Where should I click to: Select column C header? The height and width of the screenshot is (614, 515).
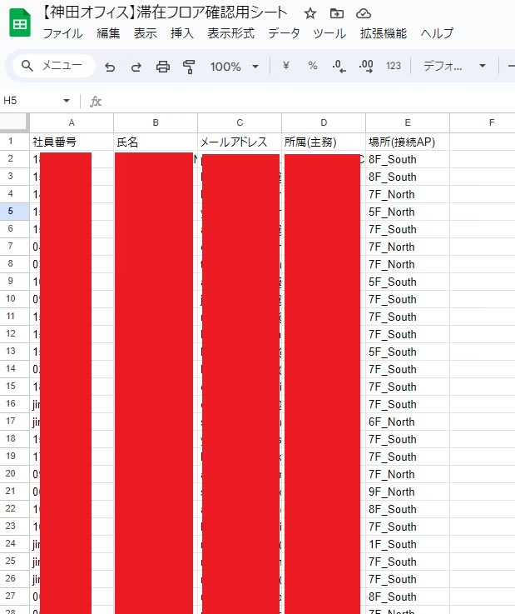click(x=240, y=123)
